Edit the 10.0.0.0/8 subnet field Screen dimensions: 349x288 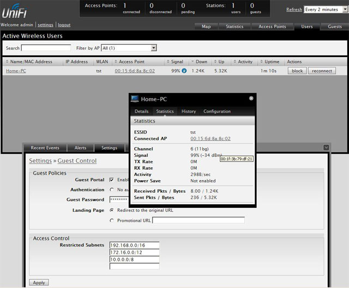tap(135, 259)
